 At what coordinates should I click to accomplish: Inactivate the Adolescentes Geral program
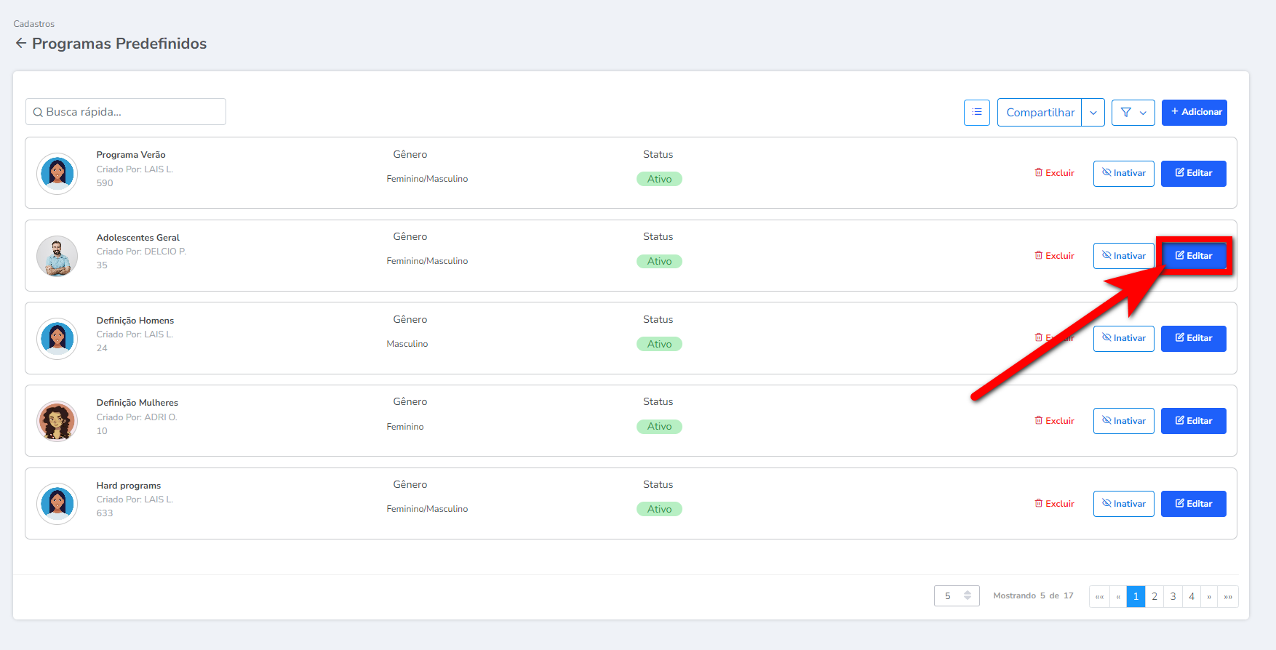coord(1123,256)
